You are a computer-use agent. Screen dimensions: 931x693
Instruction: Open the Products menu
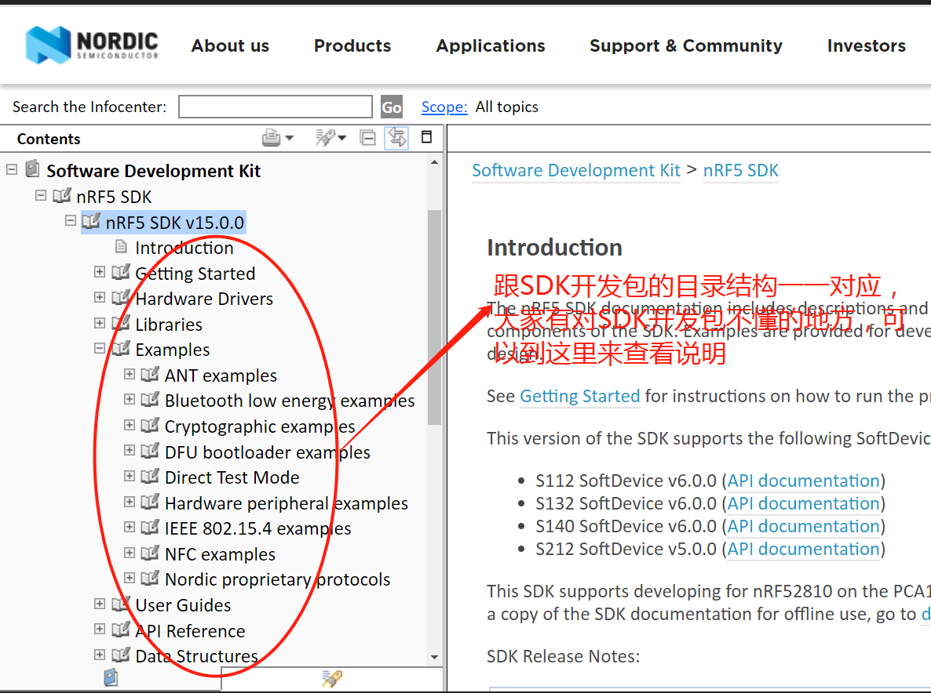pyautogui.click(x=352, y=45)
